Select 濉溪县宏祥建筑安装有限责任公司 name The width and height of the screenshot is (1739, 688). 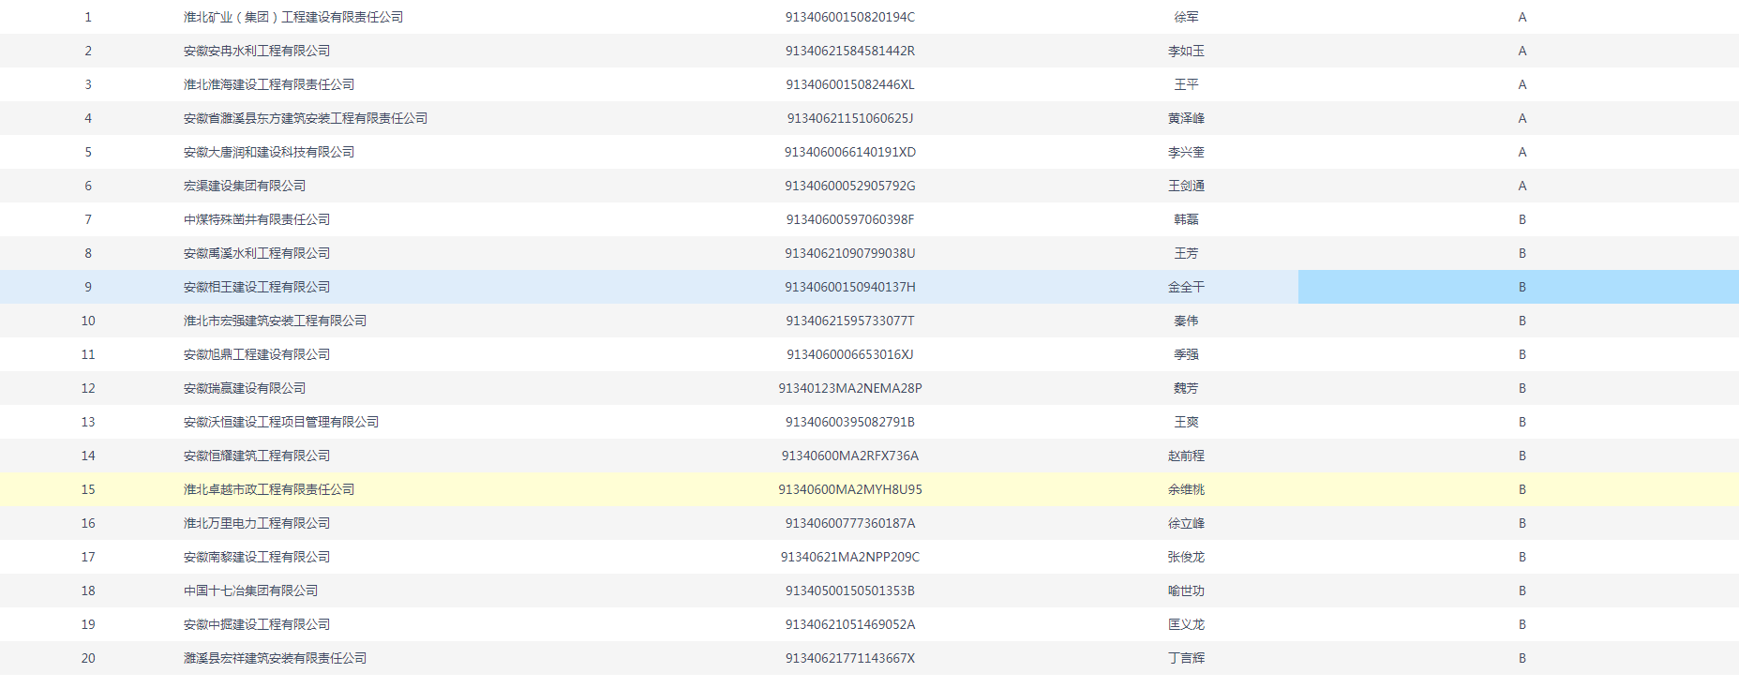click(x=275, y=658)
